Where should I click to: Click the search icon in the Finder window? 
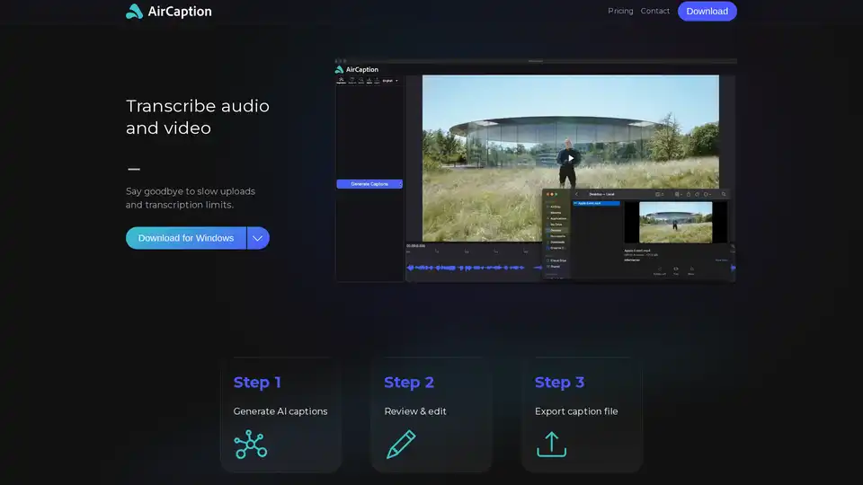724,194
